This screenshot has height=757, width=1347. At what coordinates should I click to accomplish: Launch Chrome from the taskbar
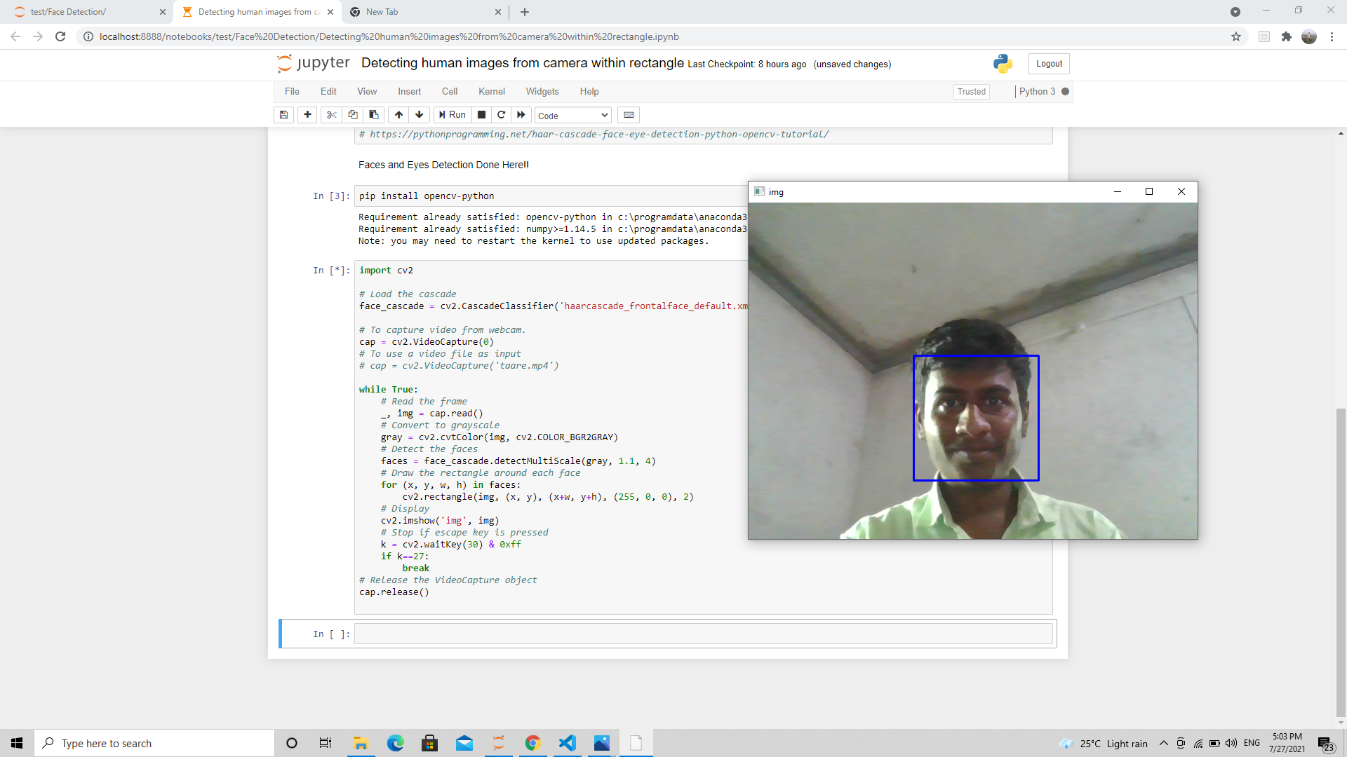click(x=533, y=742)
